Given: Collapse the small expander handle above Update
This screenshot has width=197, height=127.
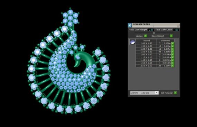Looking at the screenshot, I should (154, 33).
